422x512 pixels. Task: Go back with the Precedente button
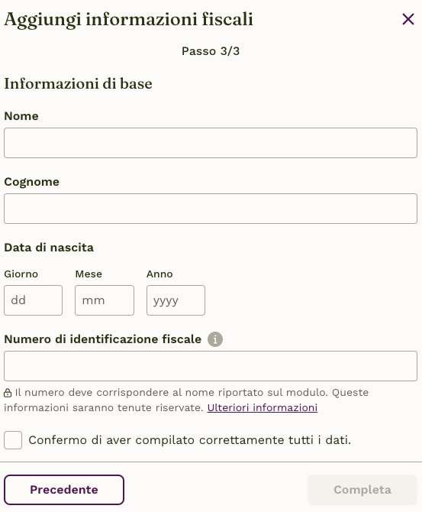[64, 490]
